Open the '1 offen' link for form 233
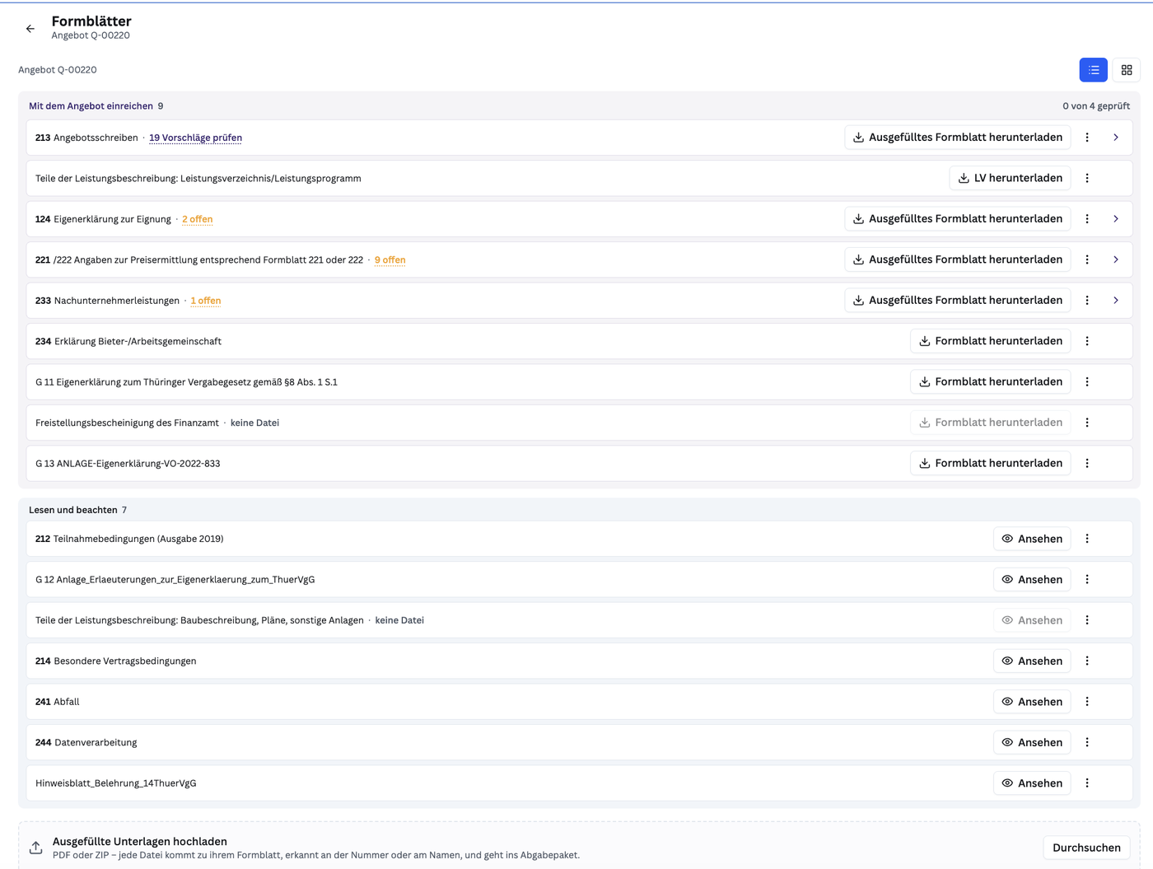The height and width of the screenshot is (869, 1153). coord(206,301)
